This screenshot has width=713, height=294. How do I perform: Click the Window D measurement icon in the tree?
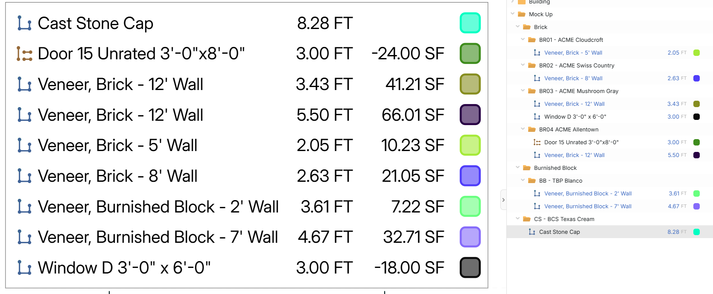pyautogui.click(x=537, y=116)
